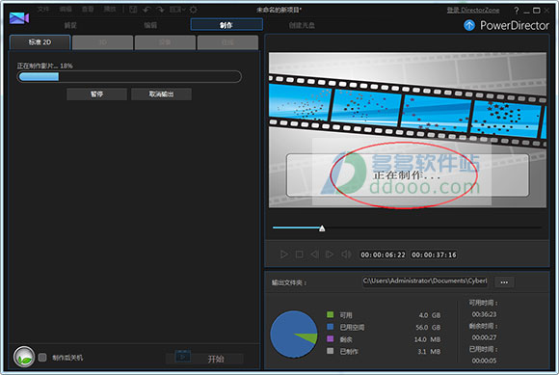Screen dimensions: 559x375
Task: Click the blue upgrade arrow icon
Action: [x=469, y=25]
